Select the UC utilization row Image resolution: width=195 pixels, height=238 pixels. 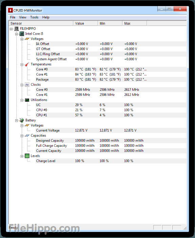[111, 105]
